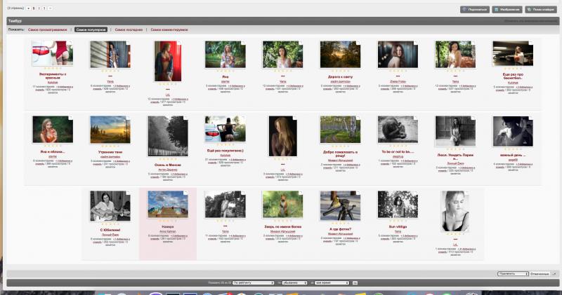
Task: Open the 'А где фотик?' bird on tripod thumbnail
Action: point(340,205)
